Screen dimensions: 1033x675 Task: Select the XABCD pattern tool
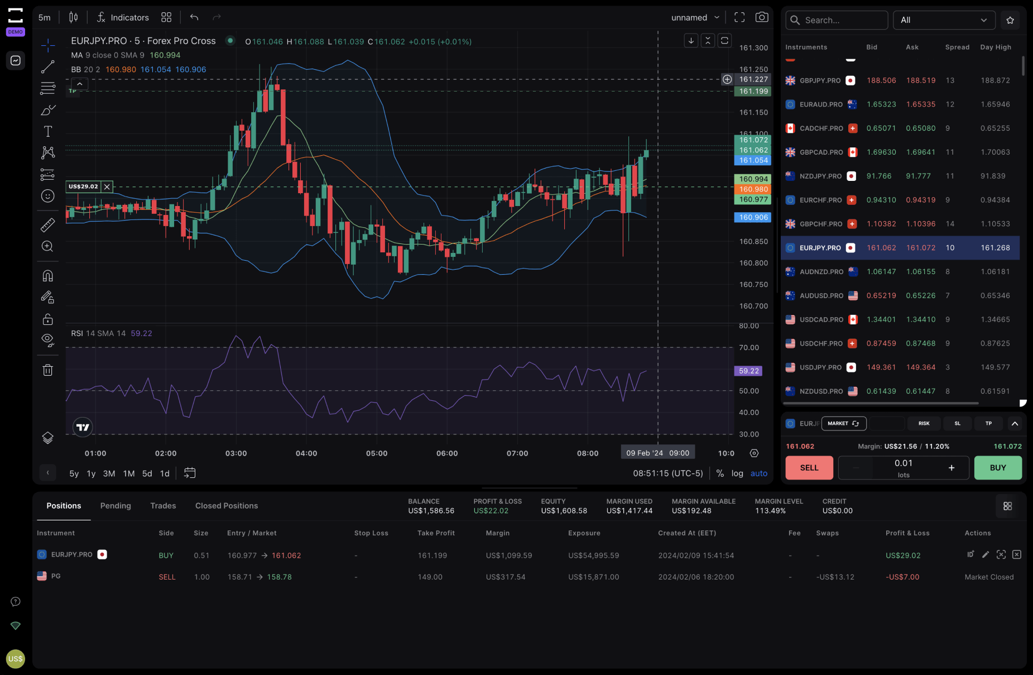tap(47, 152)
